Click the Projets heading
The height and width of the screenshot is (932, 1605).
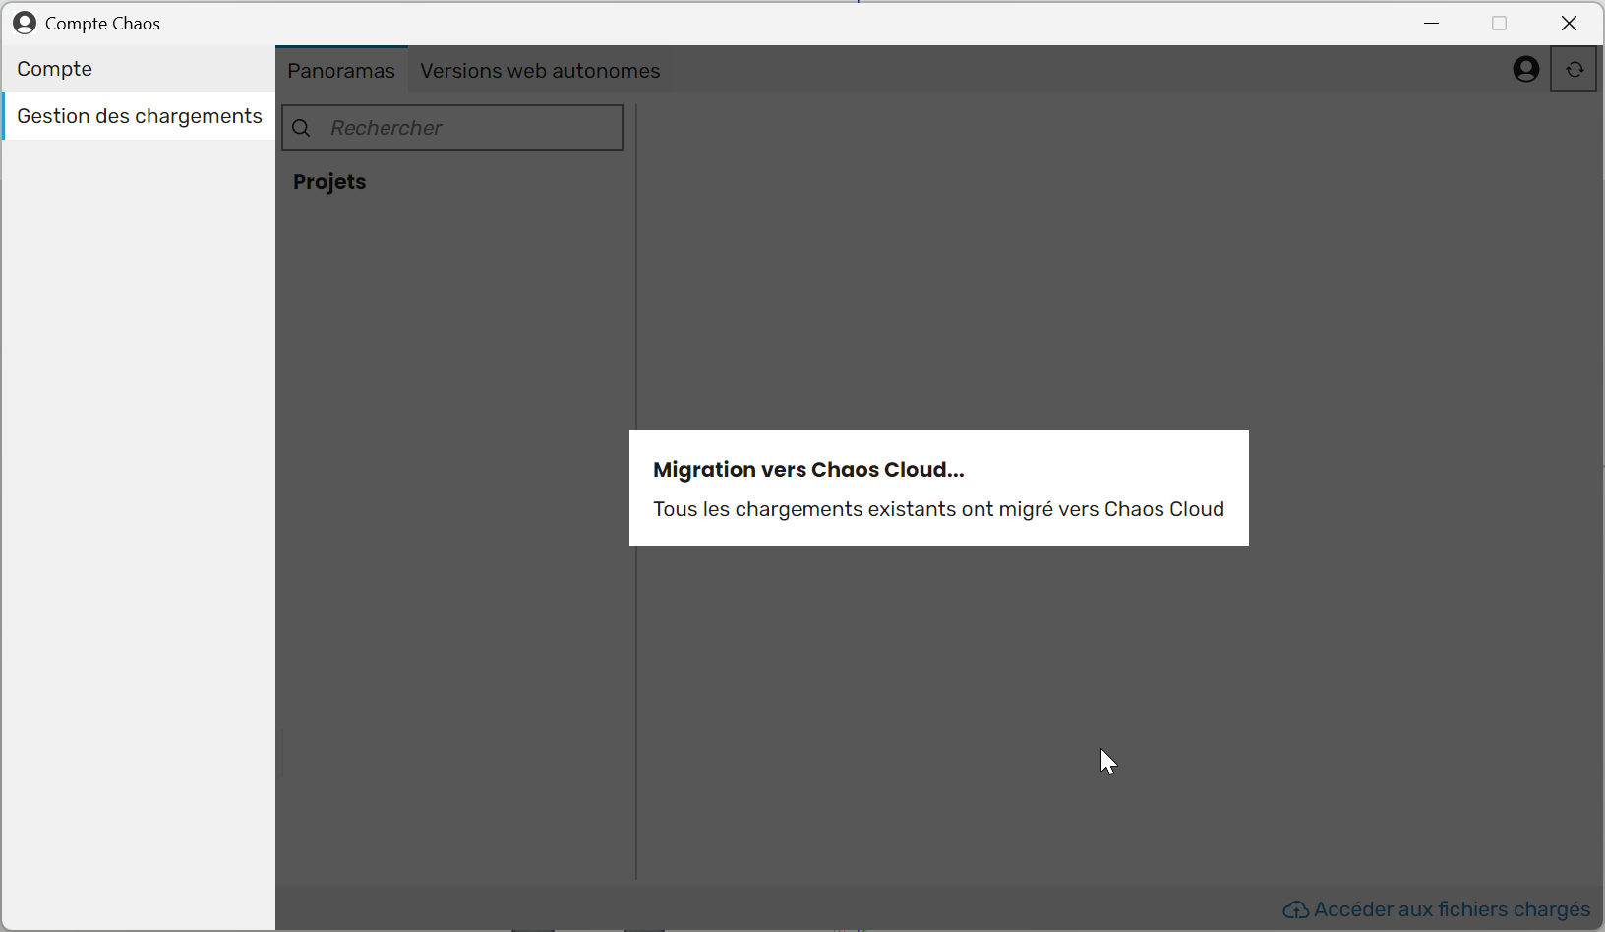[329, 182]
